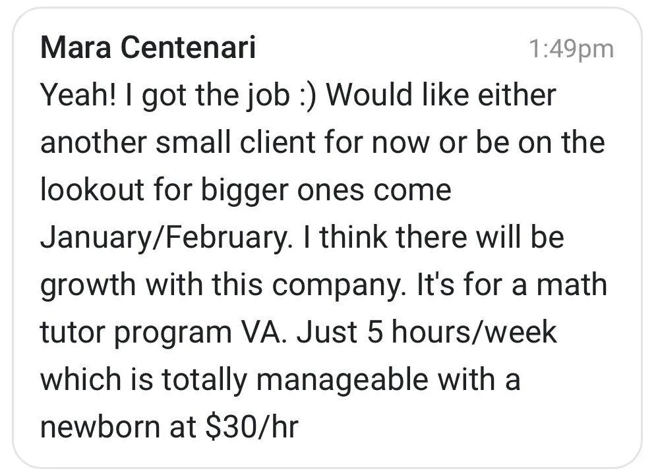This screenshot has width=656, height=475.
Task: Click the text "January/February"
Action: [x=164, y=238]
